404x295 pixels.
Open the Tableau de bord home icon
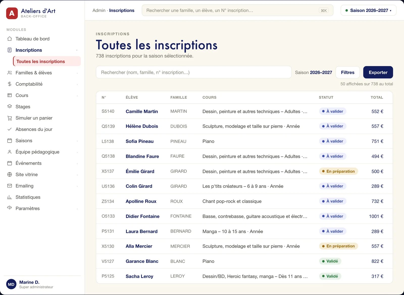tap(10, 39)
